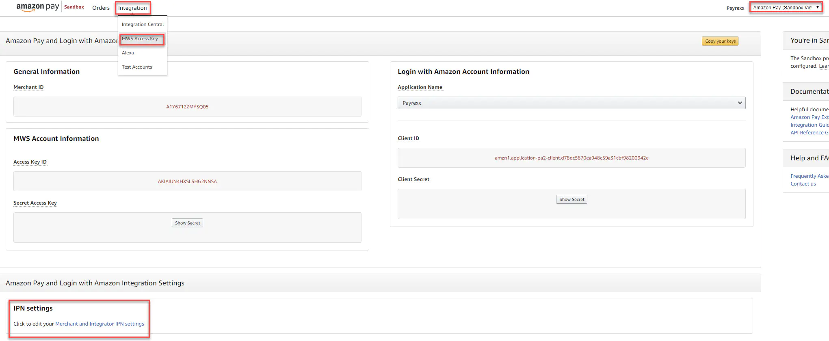This screenshot has height=341, width=829.
Task: Open Test Accounts from the Integration menu
Action: pyautogui.click(x=137, y=67)
